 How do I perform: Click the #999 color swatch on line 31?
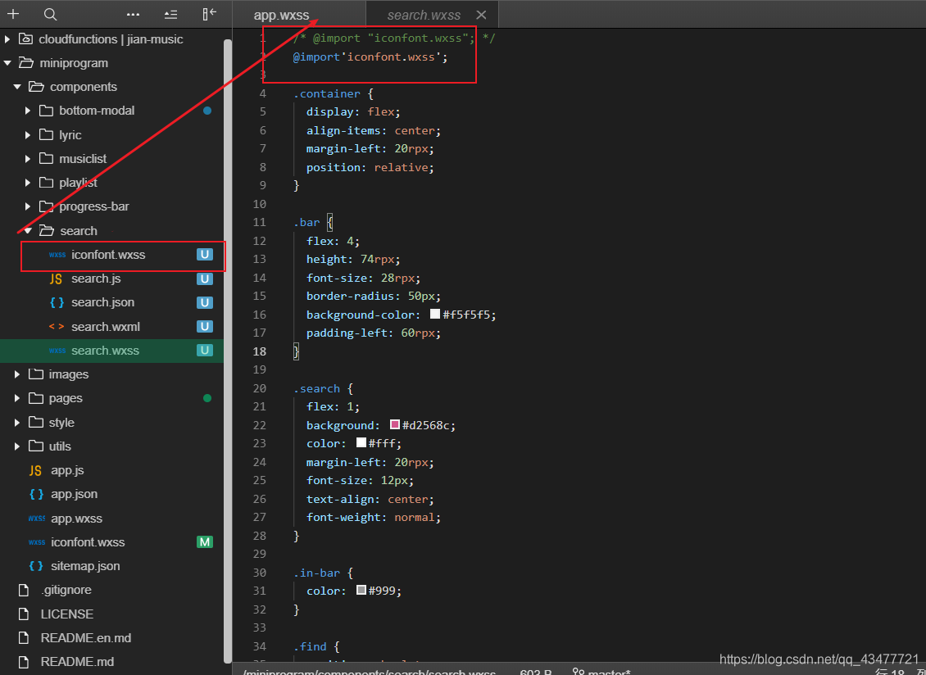point(361,590)
